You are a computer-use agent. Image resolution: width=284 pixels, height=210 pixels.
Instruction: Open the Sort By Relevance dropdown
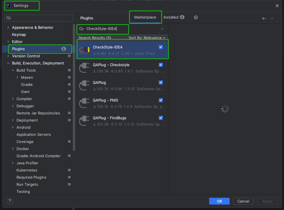pos(147,38)
